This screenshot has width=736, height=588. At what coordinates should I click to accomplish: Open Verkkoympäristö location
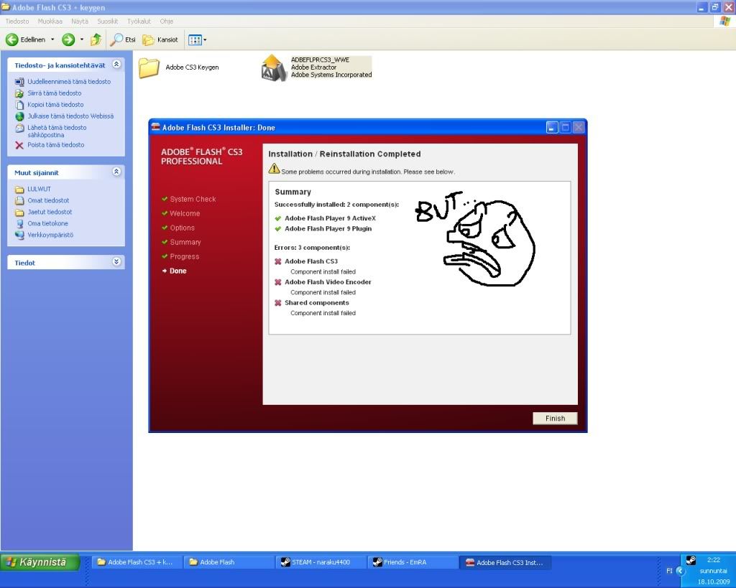tap(50, 235)
